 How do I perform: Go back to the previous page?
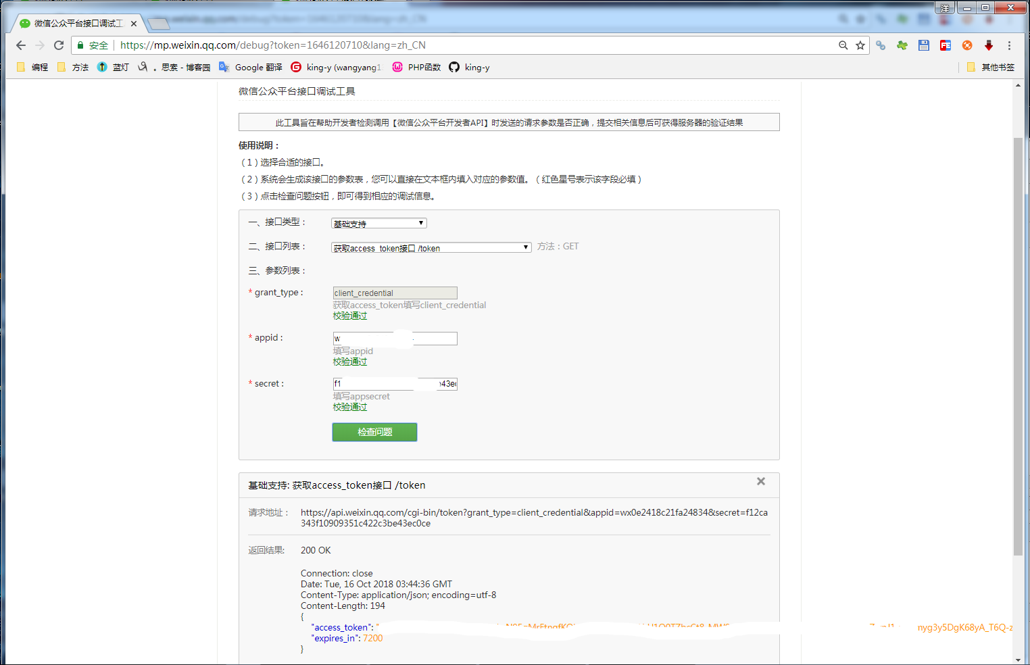click(21, 45)
